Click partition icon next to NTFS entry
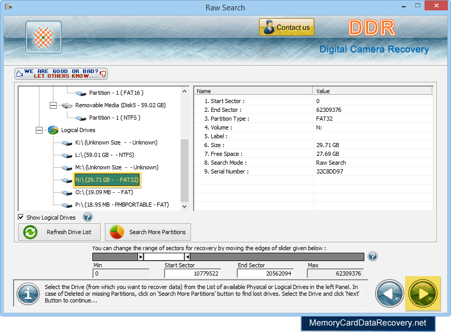451x332 pixels. [81, 118]
